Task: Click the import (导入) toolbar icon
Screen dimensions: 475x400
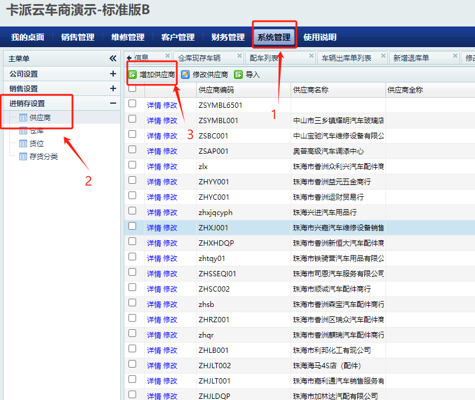Action: pos(238,75)
